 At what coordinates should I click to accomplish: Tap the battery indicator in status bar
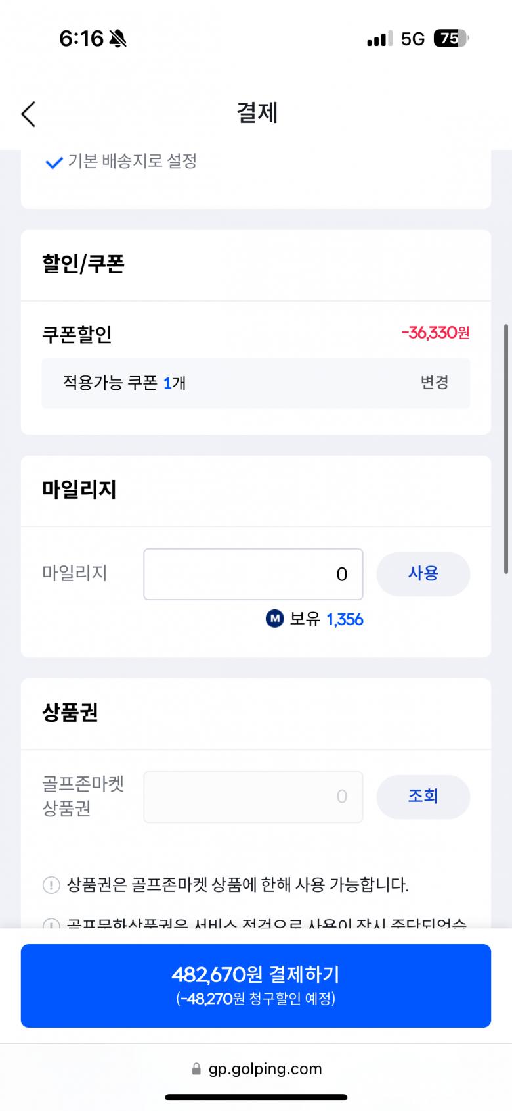coord(451,39)
